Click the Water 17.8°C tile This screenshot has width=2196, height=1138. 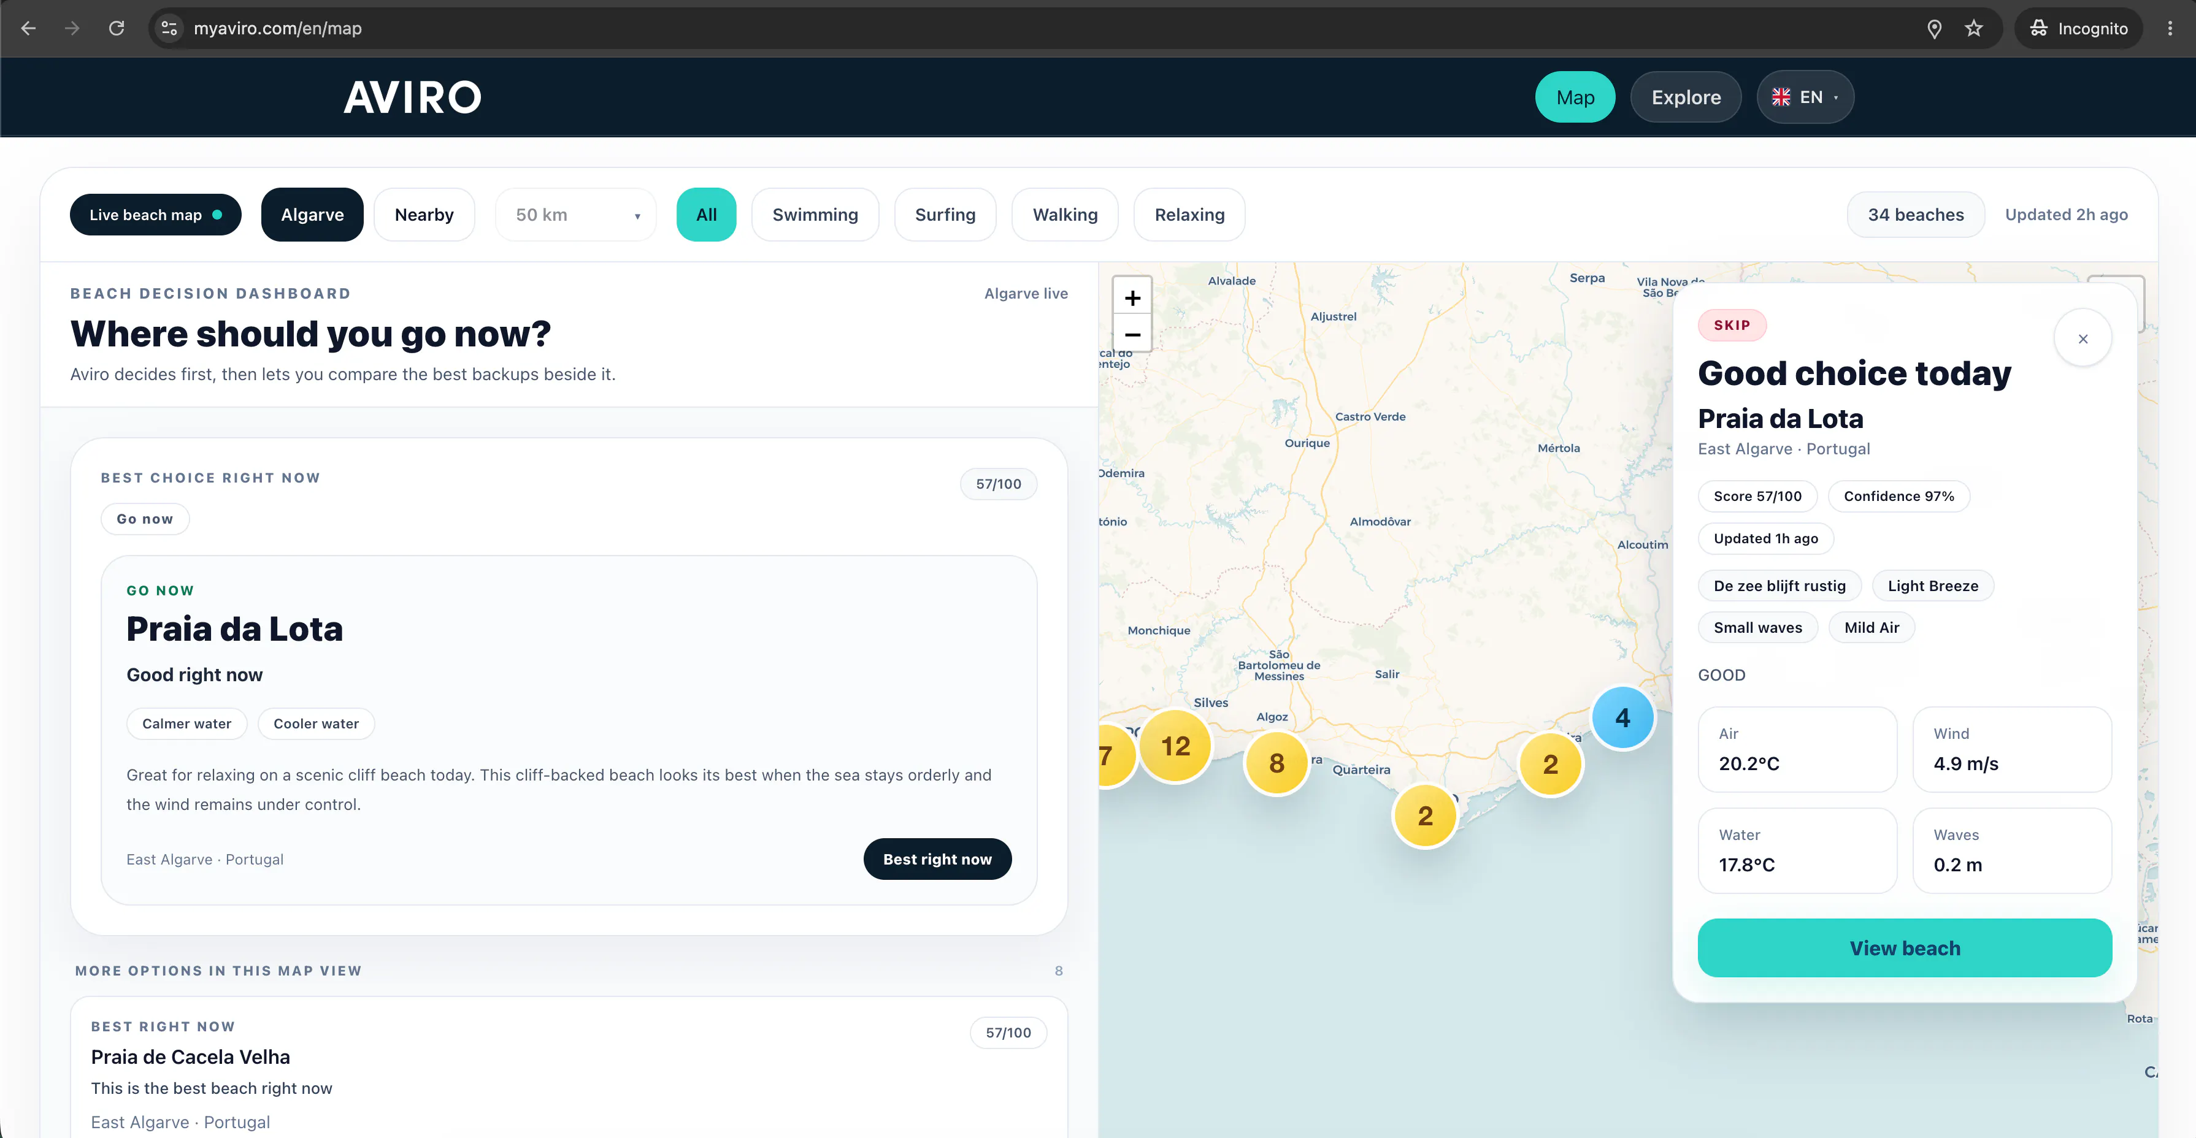[1797, 850]
